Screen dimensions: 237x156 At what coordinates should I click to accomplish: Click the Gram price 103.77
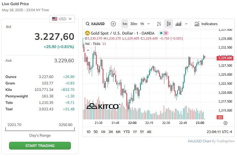[x=48, y=83]
